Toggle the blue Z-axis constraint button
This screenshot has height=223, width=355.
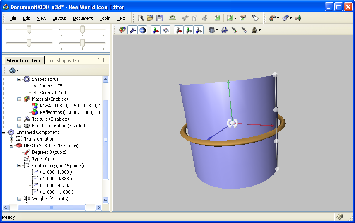click(199, 30)
